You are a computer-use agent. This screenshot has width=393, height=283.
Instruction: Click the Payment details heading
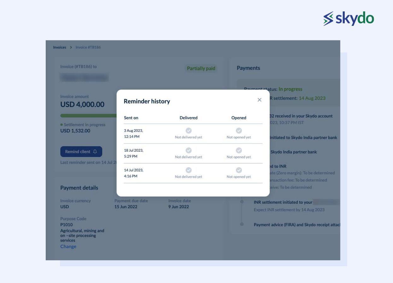(79, 188)
